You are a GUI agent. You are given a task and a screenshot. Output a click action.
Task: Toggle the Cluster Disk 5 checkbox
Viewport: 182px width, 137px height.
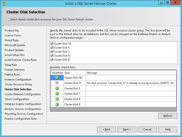(x=52, y=48)
